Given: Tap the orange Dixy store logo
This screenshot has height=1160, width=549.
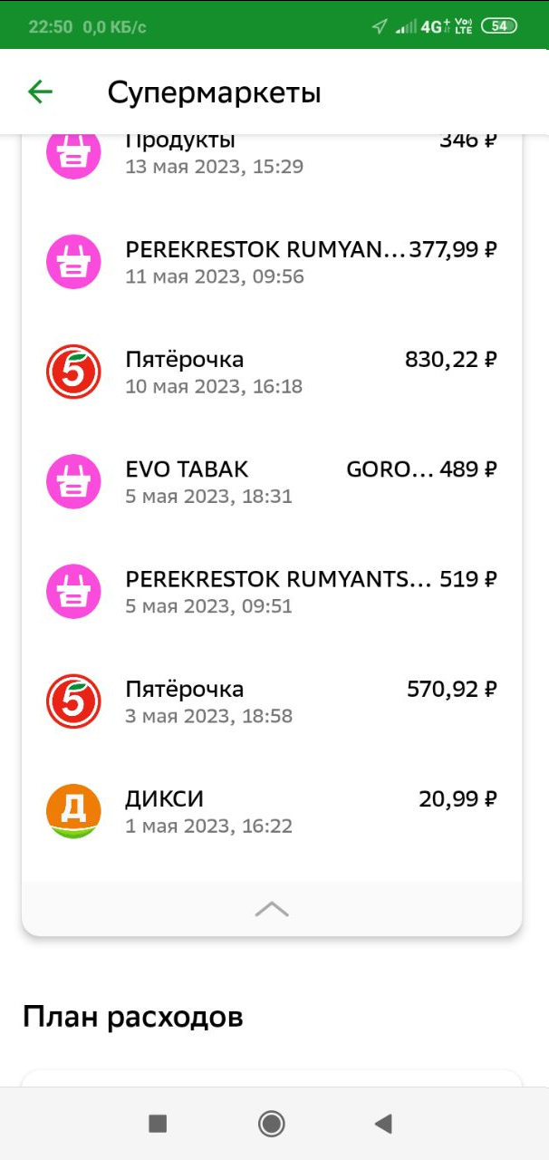Looking at the screenshot, I should click(x=73, y=811).
